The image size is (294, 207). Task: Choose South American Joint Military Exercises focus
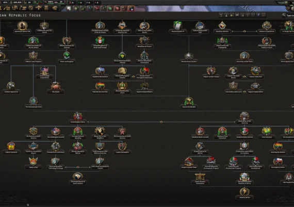(100, 149)
